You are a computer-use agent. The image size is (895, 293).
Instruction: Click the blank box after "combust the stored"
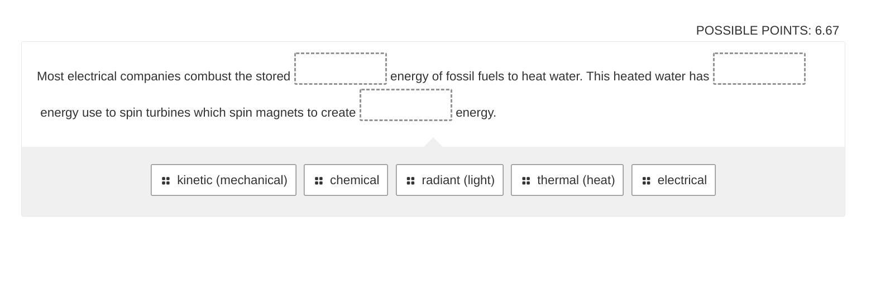[x=341, y=69]
